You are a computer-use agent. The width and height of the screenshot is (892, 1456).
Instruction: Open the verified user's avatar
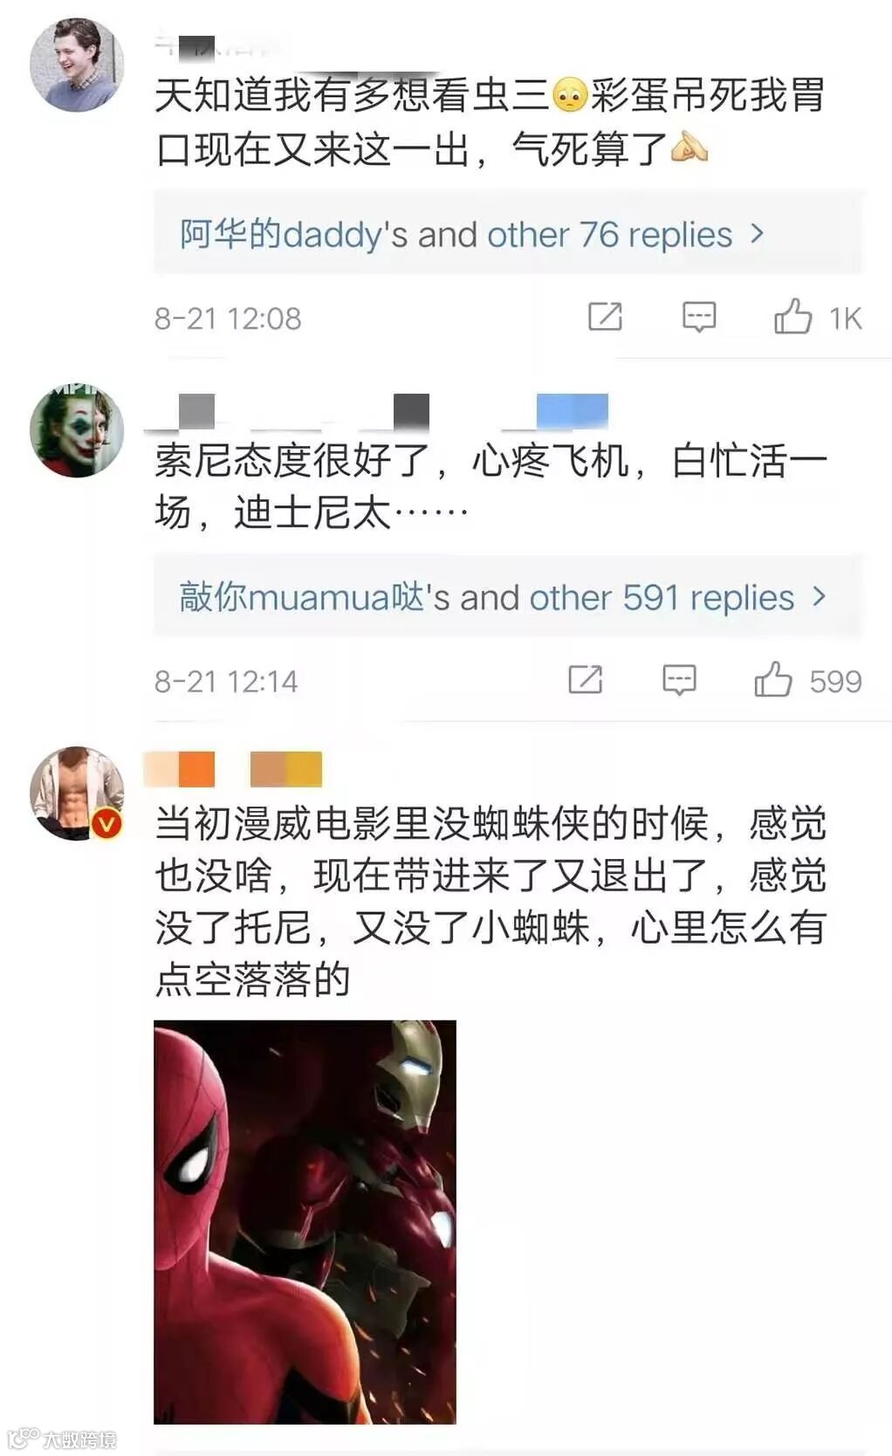77,793
